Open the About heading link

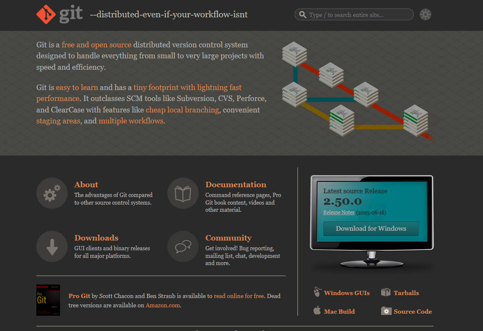click(86, 185)
